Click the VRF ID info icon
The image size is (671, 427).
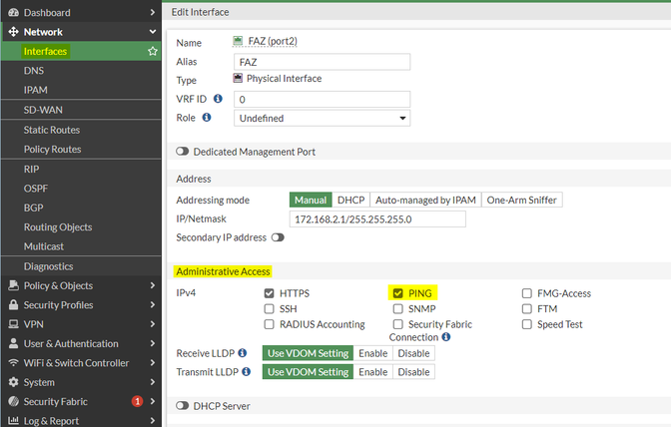[218, 99]
